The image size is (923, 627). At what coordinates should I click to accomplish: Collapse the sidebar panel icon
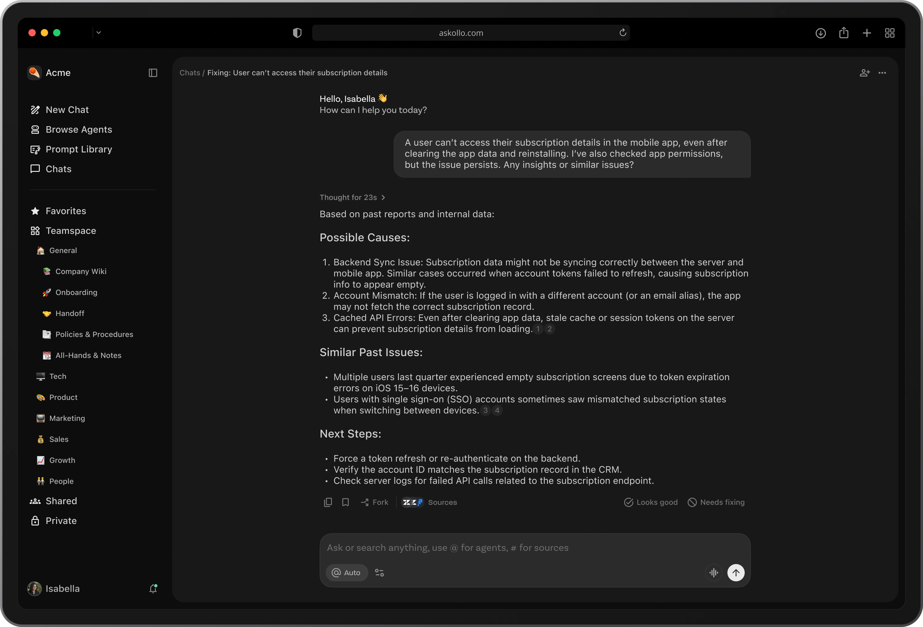pos(153,73)
